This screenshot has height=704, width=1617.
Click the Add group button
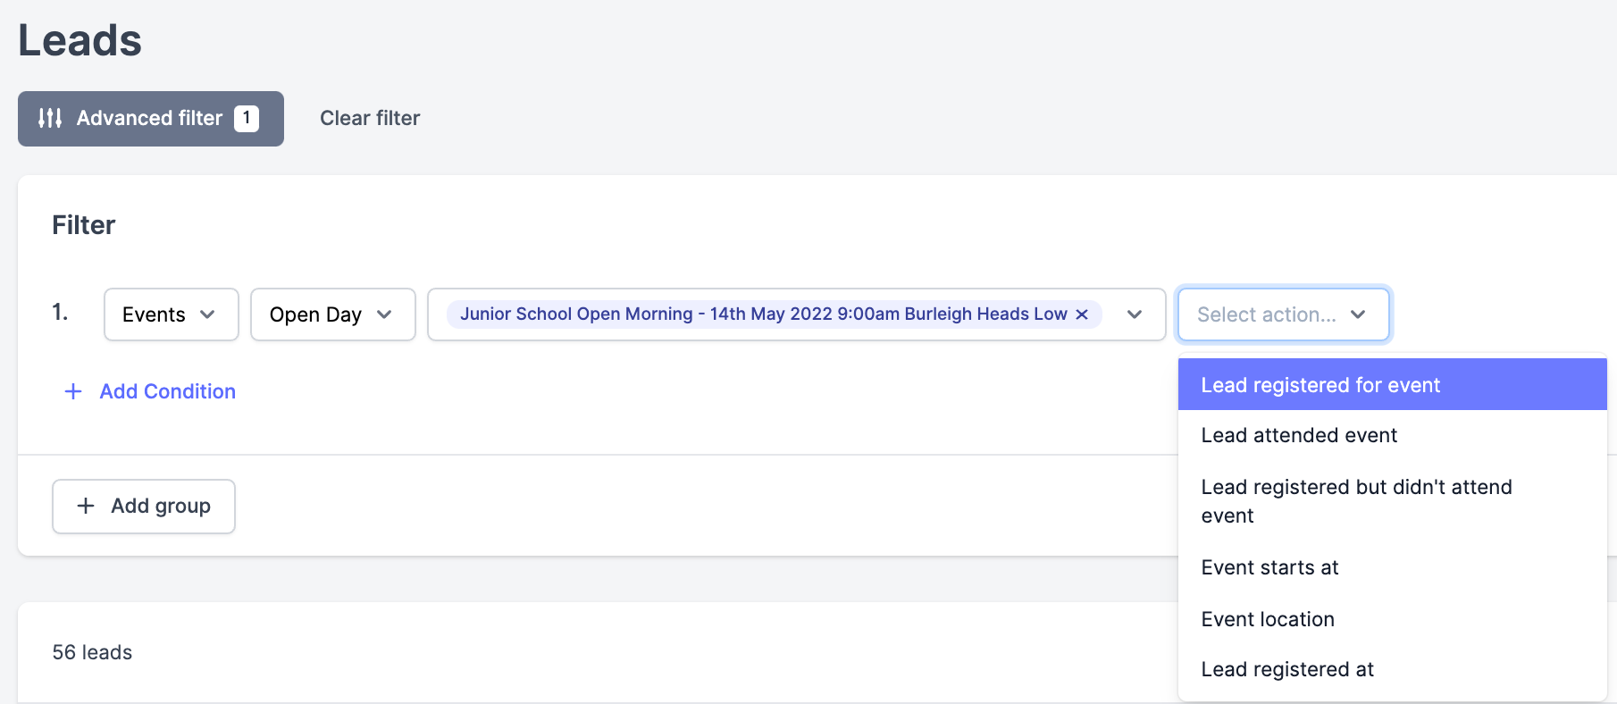[x=144, y=506]
